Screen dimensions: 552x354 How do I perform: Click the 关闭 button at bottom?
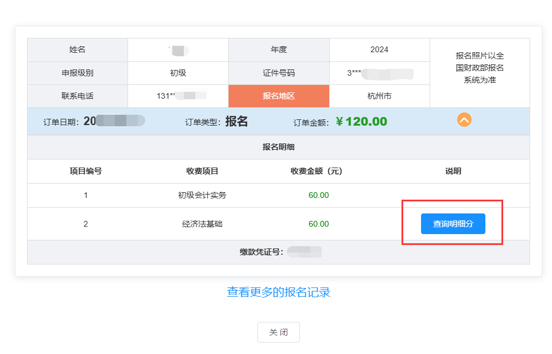(278, 332)
